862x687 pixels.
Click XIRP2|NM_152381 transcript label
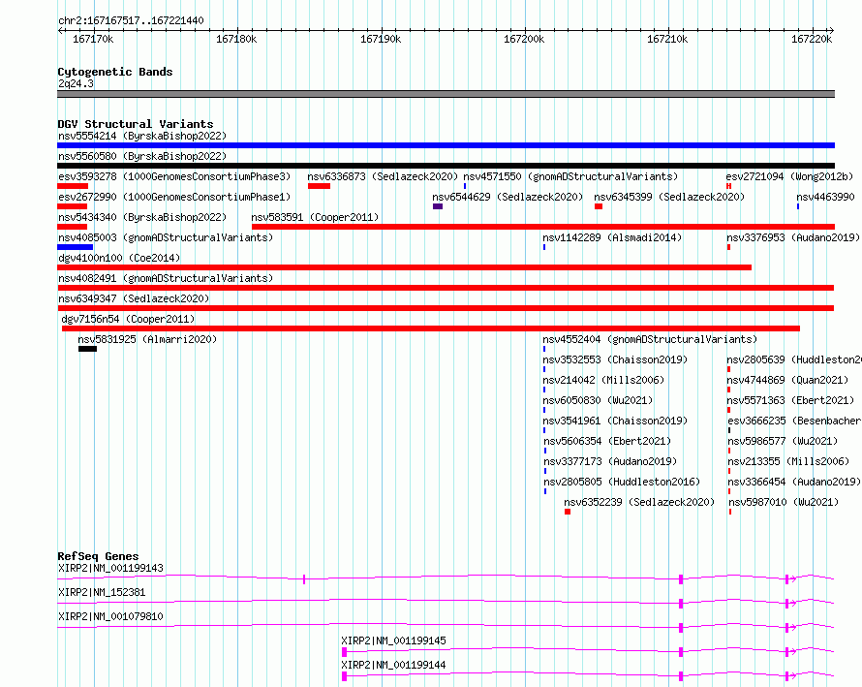point(102,592)
